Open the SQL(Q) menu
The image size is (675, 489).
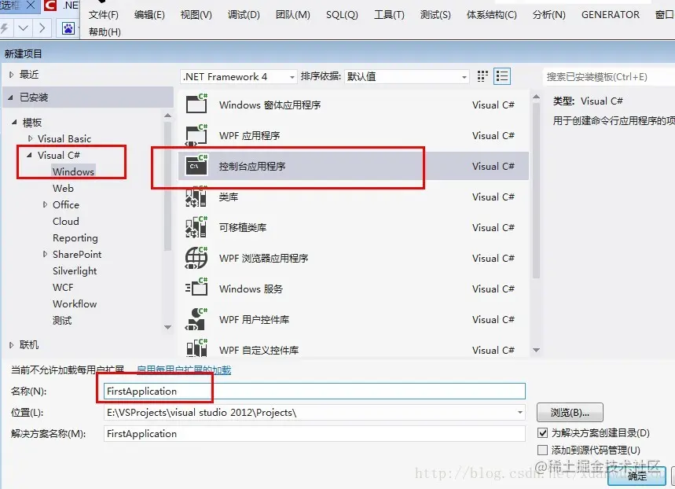342,15
